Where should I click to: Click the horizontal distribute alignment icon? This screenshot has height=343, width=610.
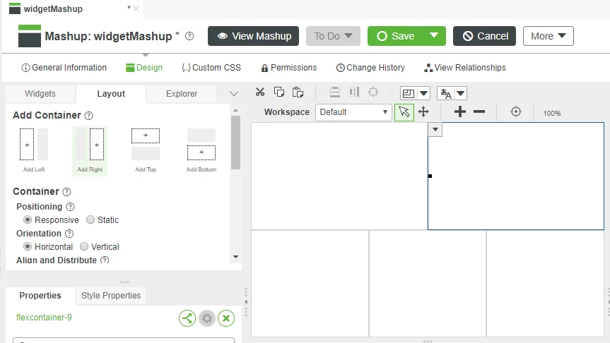[x=354, y=92]
